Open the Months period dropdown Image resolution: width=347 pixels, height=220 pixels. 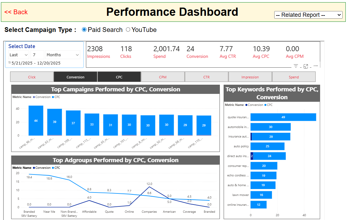(x=63, y=55)
